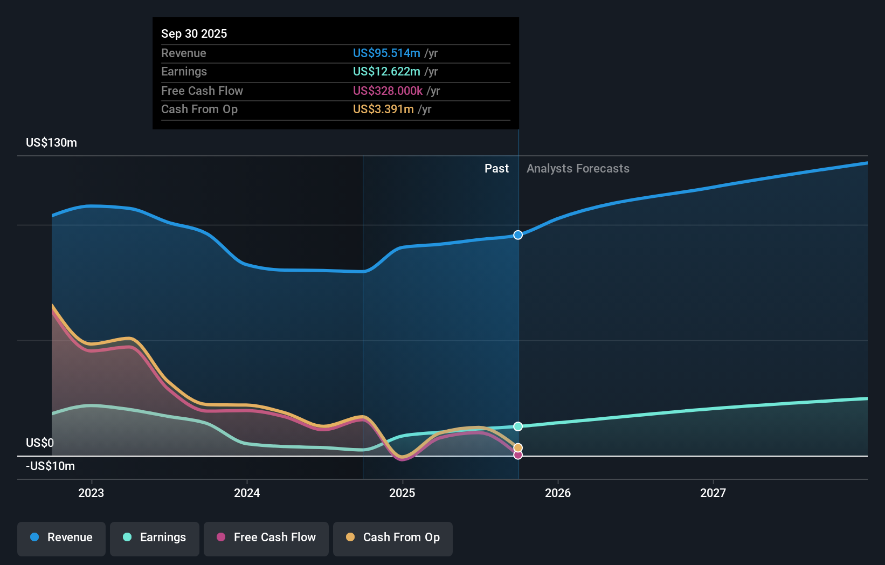Select the blue Revenue data point marker
Screen dimensions: 885x565
pyautogui.click(x=518, y=235)
